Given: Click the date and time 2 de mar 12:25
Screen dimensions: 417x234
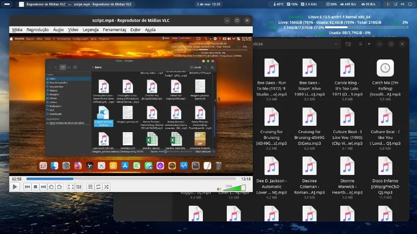Looking at the screenshot, I should pyautogui.click(x=208, y=4).
